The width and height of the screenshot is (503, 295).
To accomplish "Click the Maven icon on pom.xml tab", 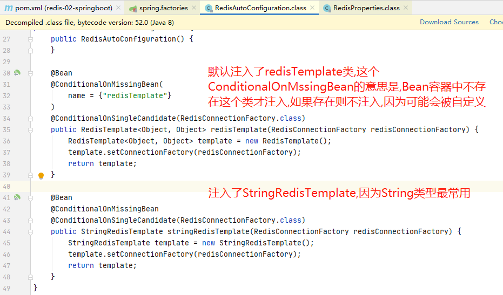I will coord(9,8).
